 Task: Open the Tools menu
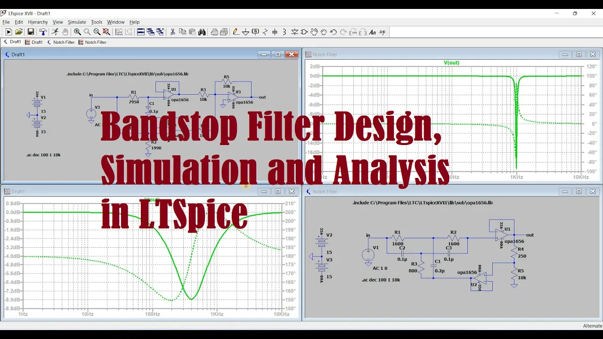97,22
